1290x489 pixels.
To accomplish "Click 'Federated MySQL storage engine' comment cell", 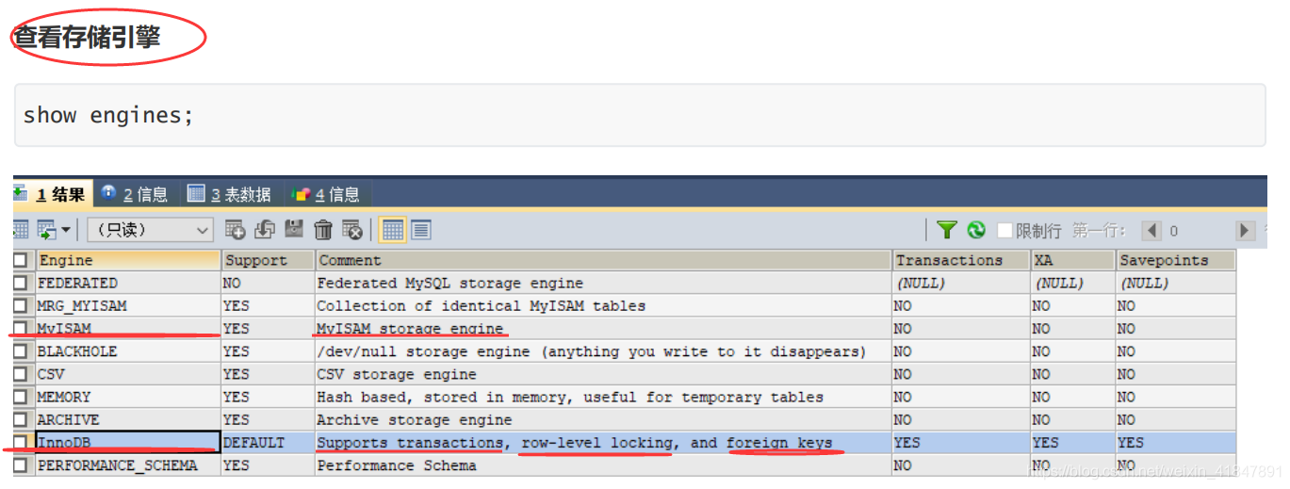I will click(x=603, y=283).
